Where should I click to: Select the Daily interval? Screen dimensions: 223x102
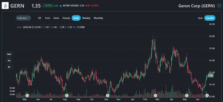76,18
